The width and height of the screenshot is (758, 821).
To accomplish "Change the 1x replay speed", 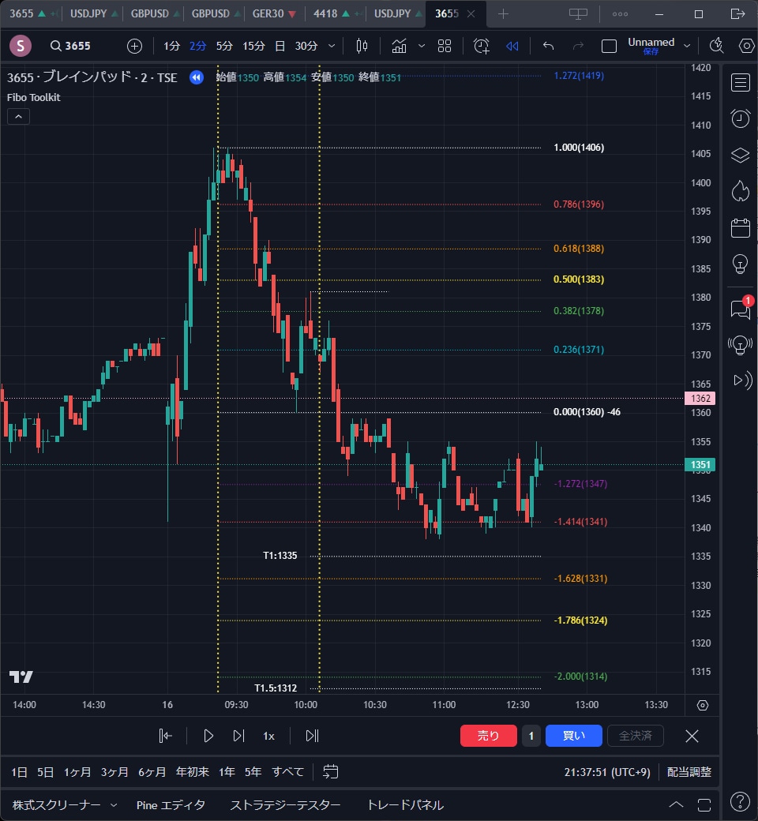I will point(268,737).
